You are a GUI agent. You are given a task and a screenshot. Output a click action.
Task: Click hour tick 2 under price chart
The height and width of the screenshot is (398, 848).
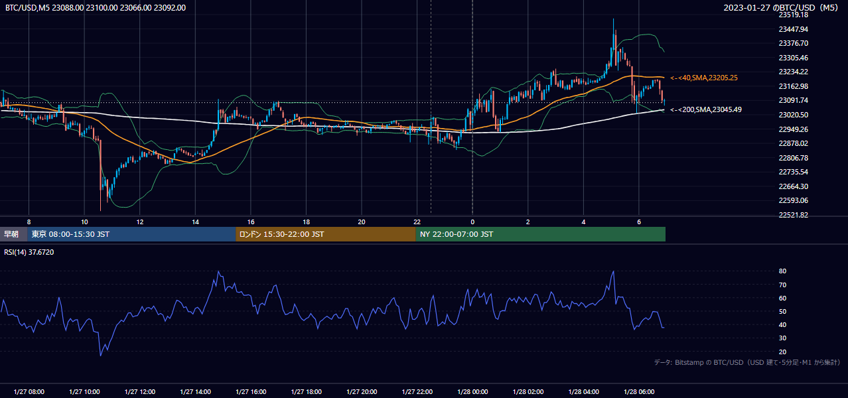point(528,222)
